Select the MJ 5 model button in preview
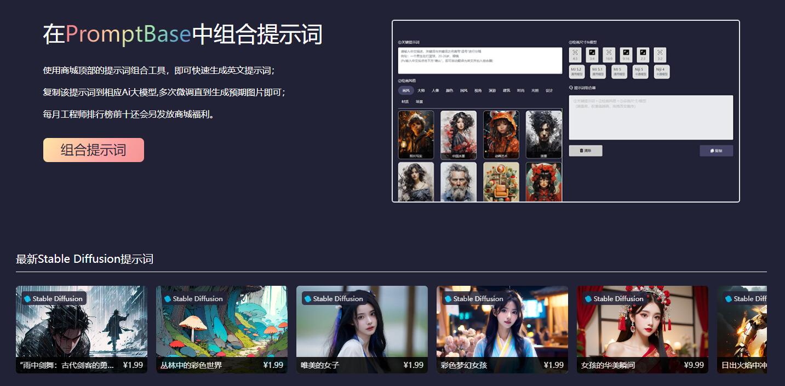 tap(619, 72)
